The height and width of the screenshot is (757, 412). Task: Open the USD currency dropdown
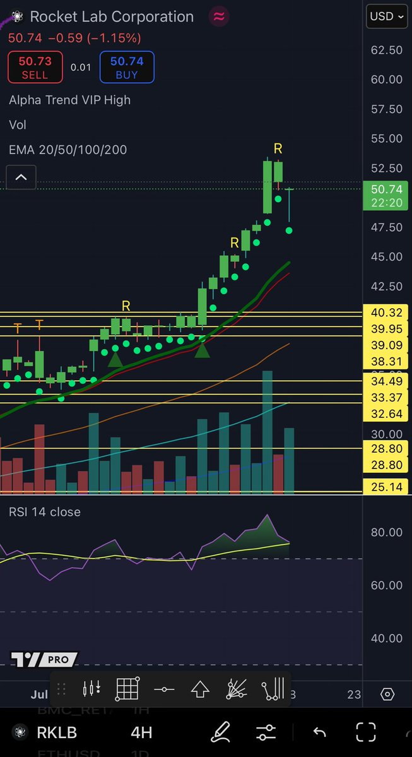387,16
